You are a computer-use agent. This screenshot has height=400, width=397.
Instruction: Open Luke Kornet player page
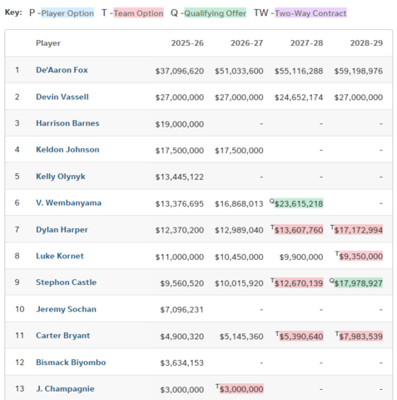coord(60,256)
